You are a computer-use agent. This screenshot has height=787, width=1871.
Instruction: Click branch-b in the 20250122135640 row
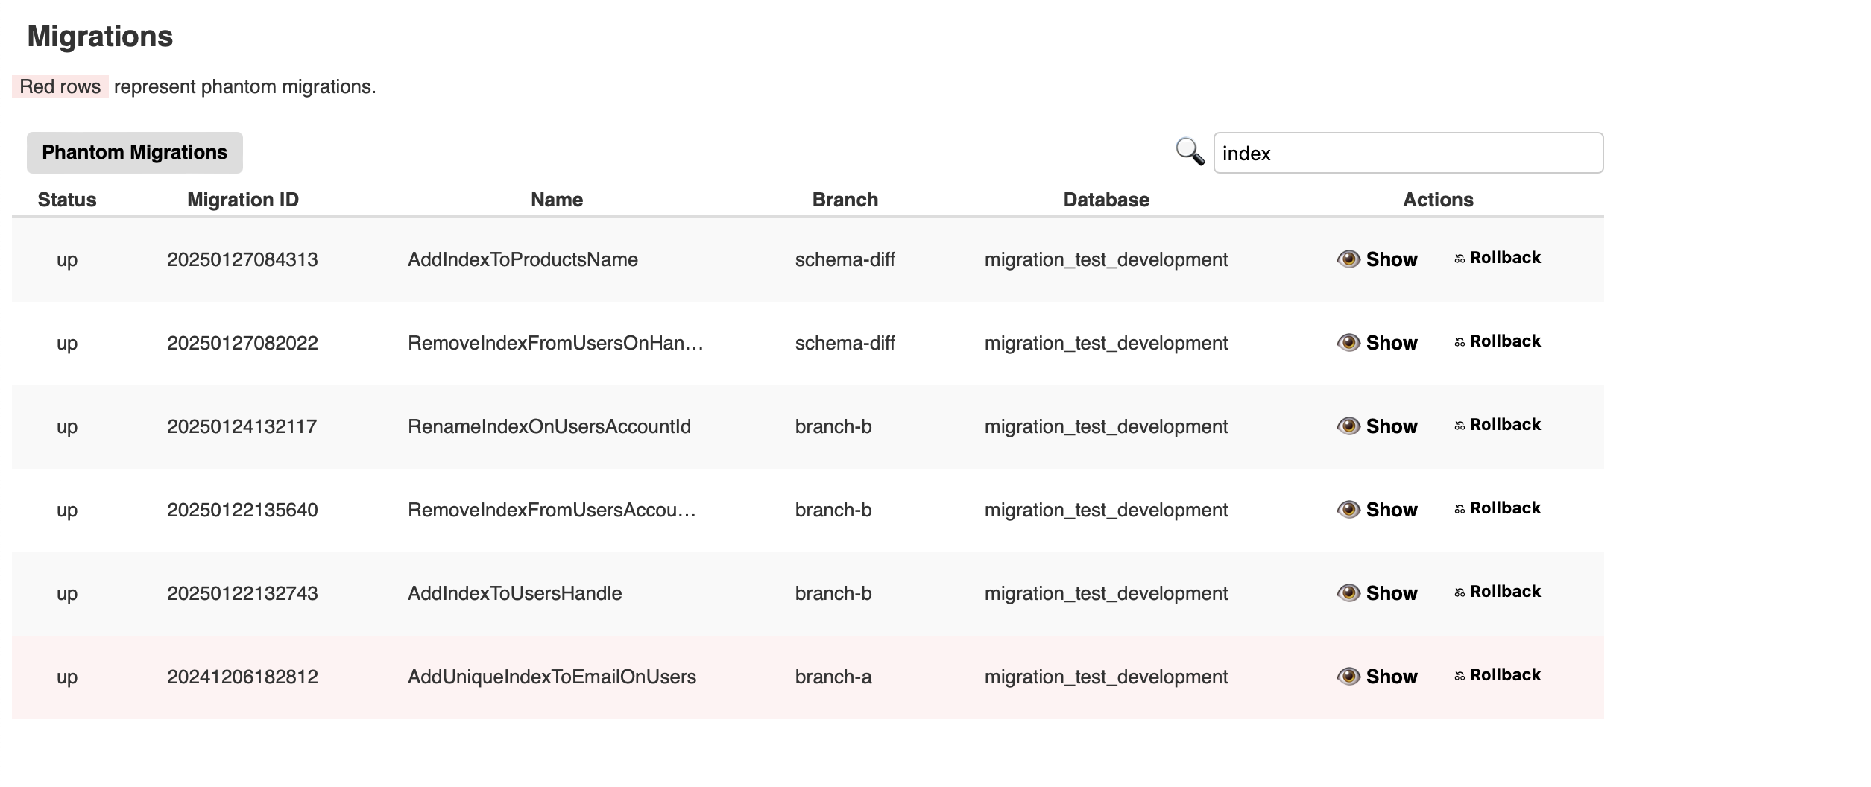click(833, 510)
